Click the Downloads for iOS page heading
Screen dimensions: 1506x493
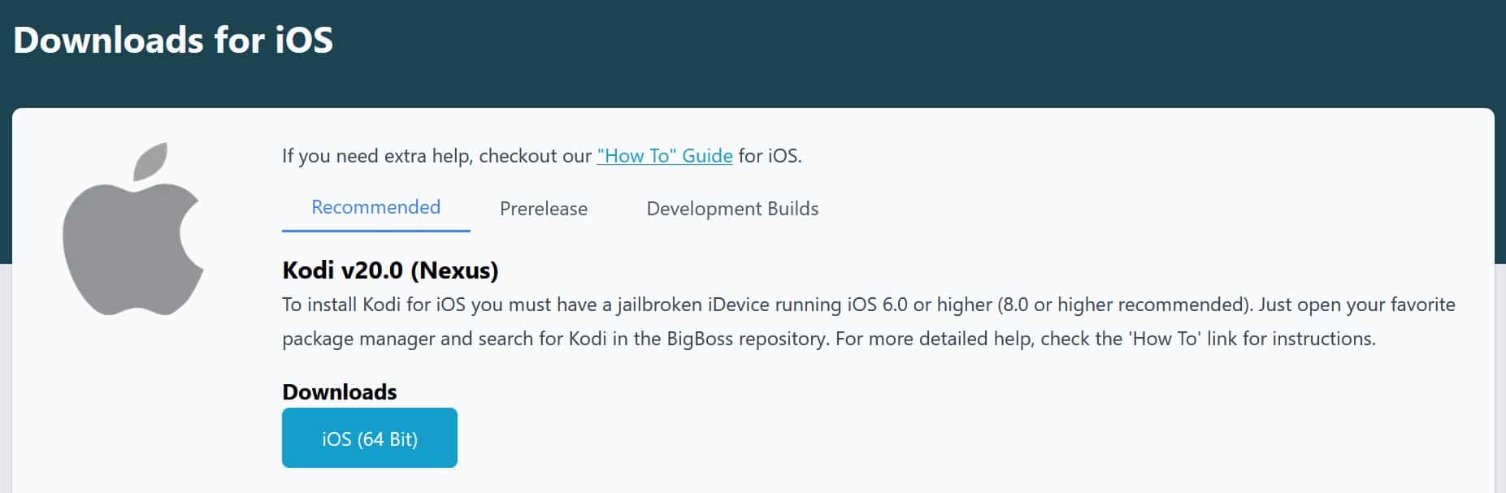tap(173, 40)
